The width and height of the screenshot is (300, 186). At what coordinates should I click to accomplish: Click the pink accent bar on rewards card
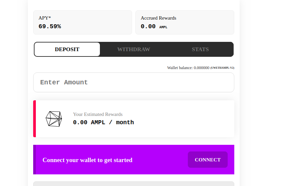[35, 119]
